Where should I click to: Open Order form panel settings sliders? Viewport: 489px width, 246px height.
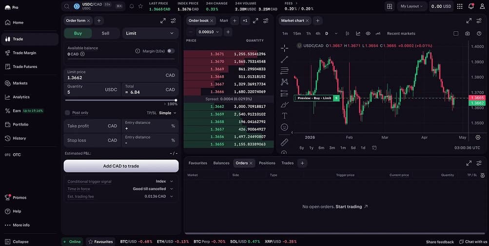point(173,20)
